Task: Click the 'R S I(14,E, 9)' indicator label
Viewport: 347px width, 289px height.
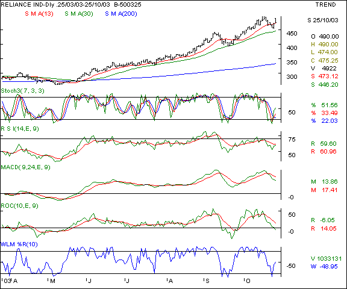Action: pyautogui.click(x=20, y=129)
